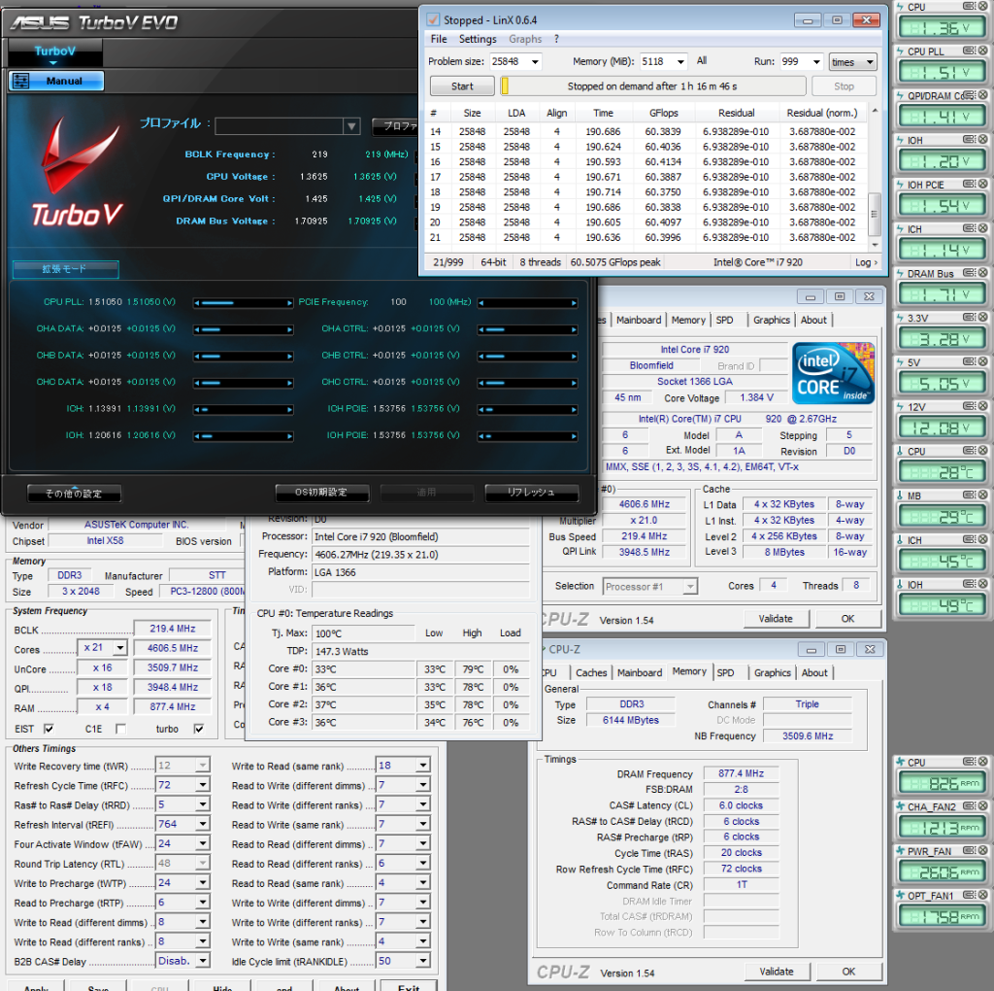The image size is (994, 991).
Task: Click the lightning bolt icon beside DRAM Bus
Action: [x=900, y=273]
